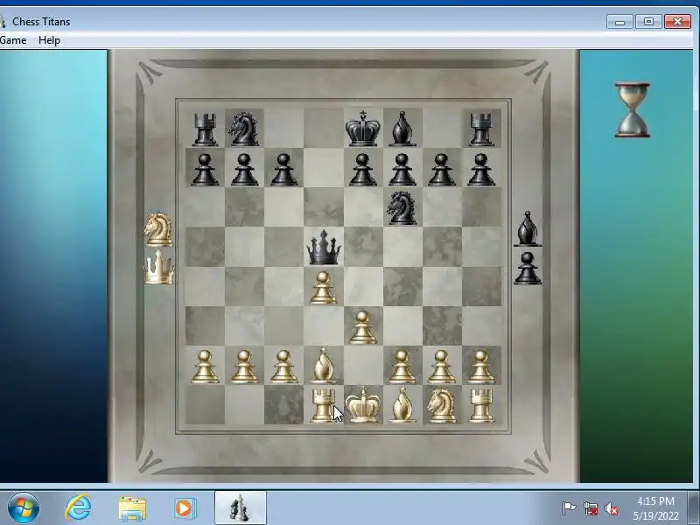Viewport: 700px width, 525px height.
Task: Select the black knight on f6
Action: 402,208
